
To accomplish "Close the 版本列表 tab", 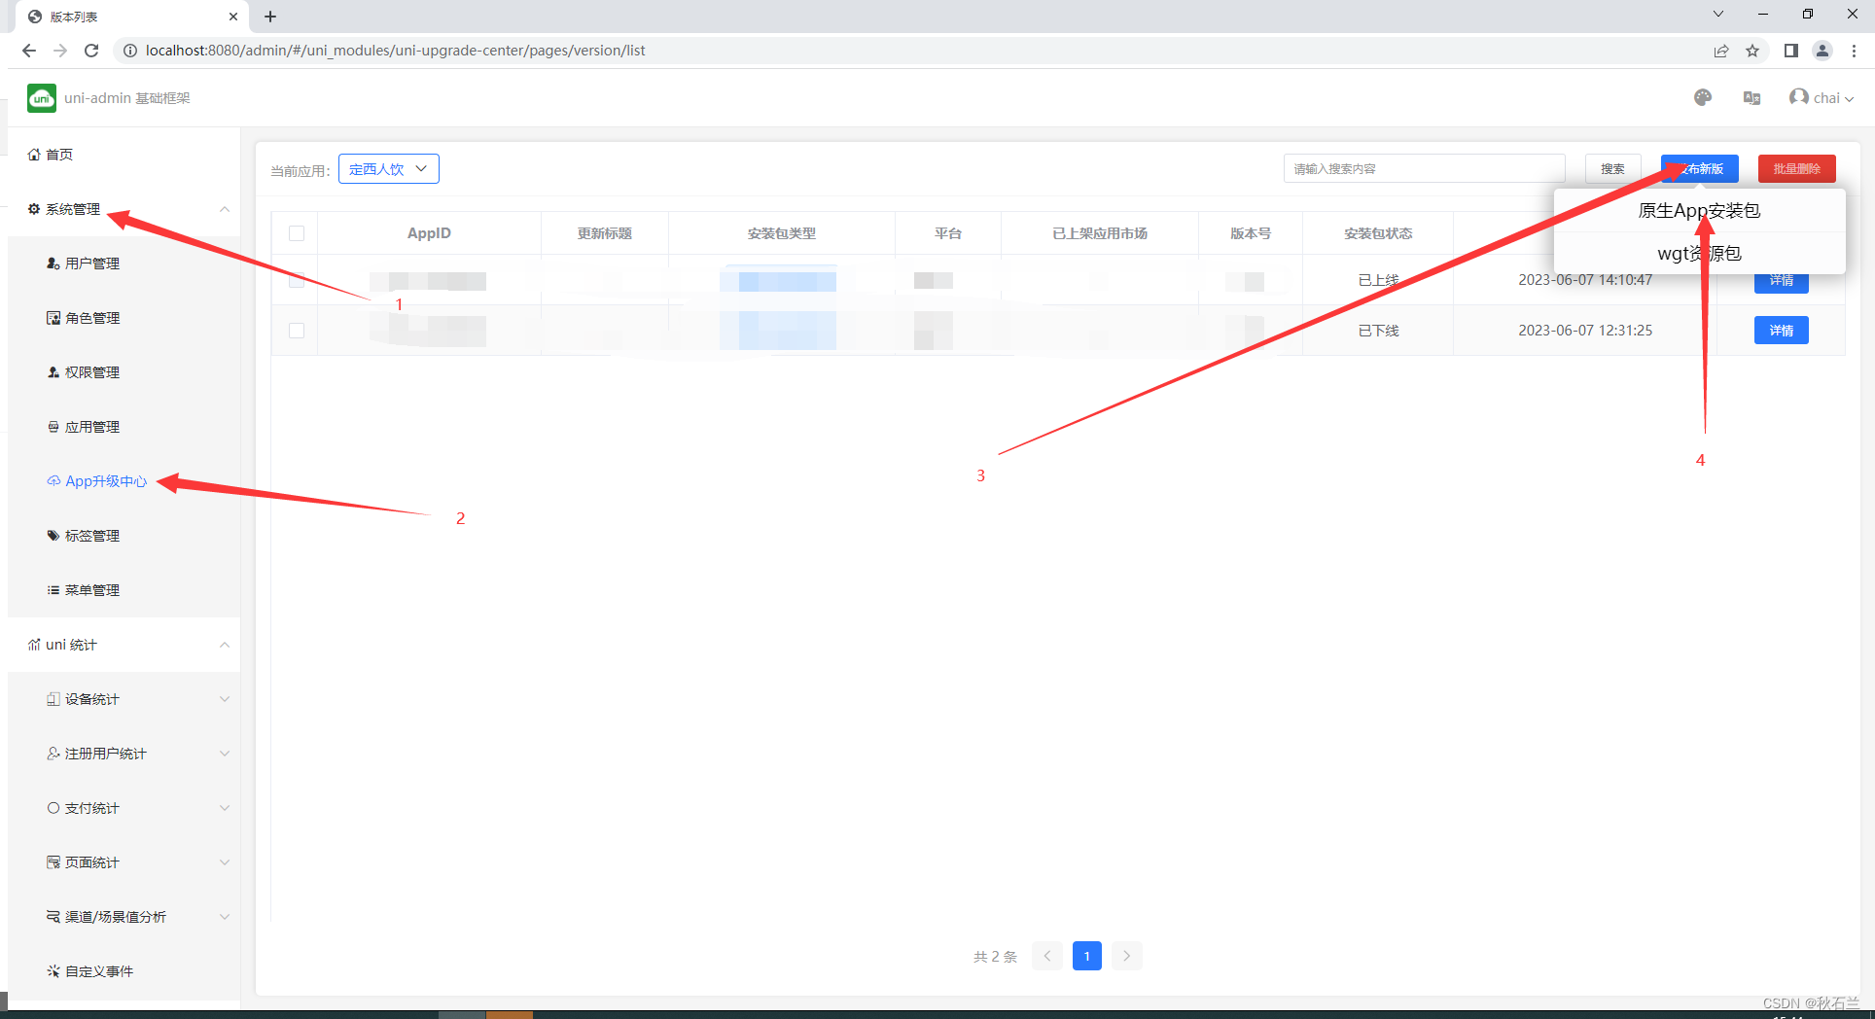I will coord(233,17).
